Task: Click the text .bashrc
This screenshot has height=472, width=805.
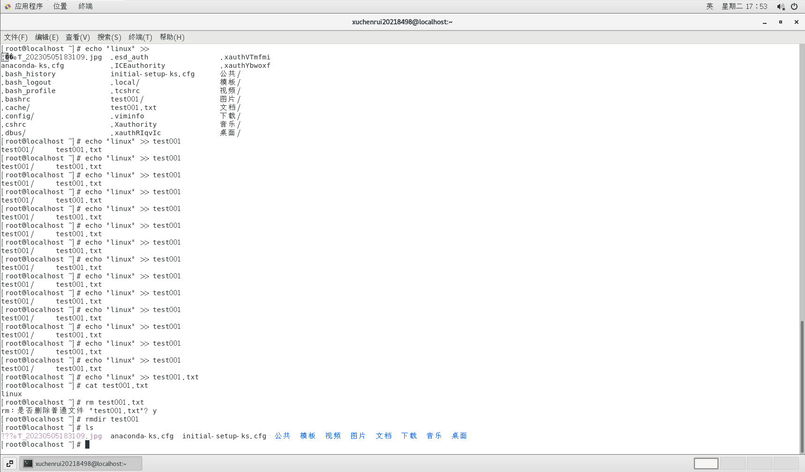Action: [15, 99]
